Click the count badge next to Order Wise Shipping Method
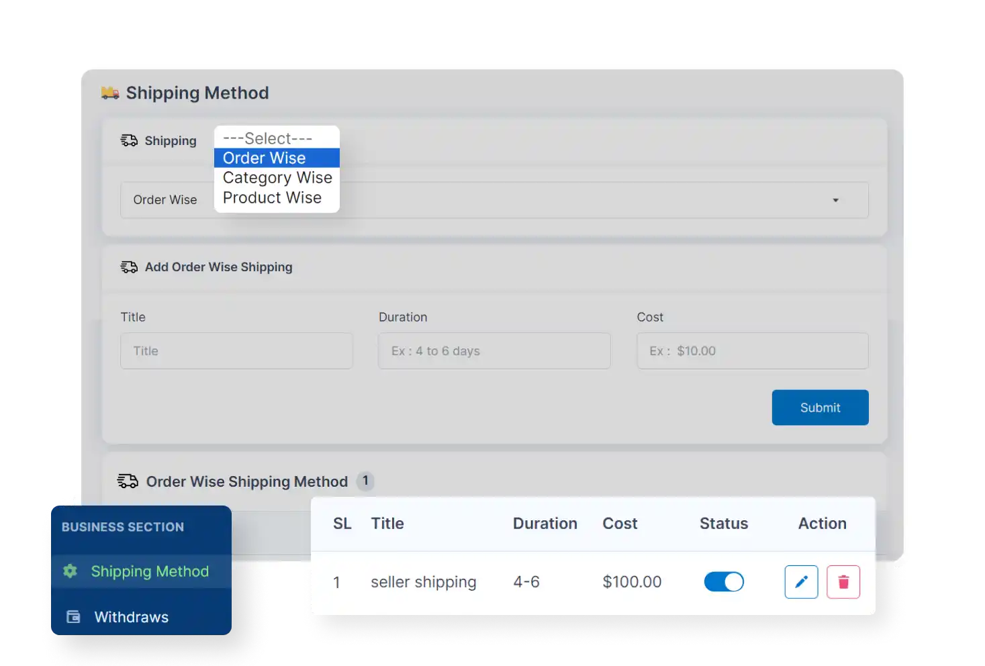985x666 pixels. coord(365,481)
